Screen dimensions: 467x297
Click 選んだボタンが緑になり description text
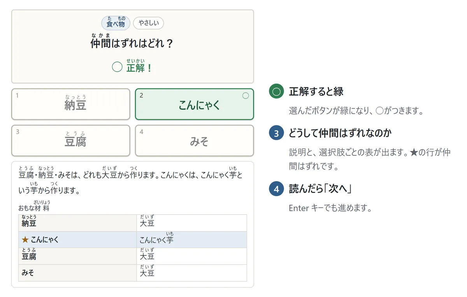[356, 111]
